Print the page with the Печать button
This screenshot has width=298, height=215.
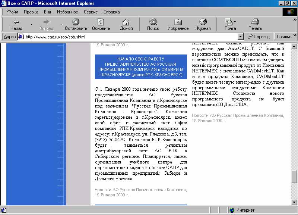tap(255, 24)
